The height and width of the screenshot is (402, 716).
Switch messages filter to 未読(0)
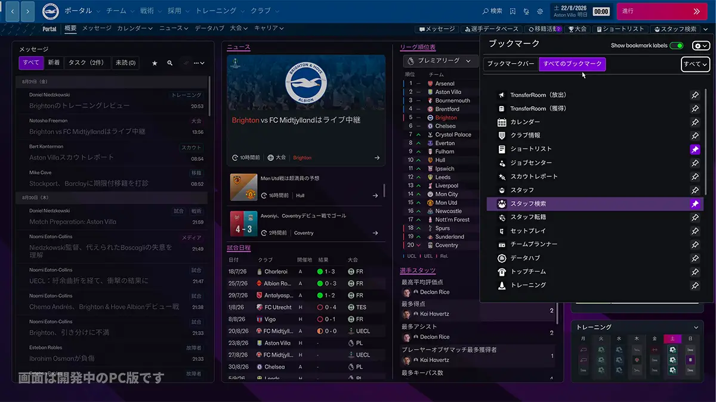[x=125, y=63]
